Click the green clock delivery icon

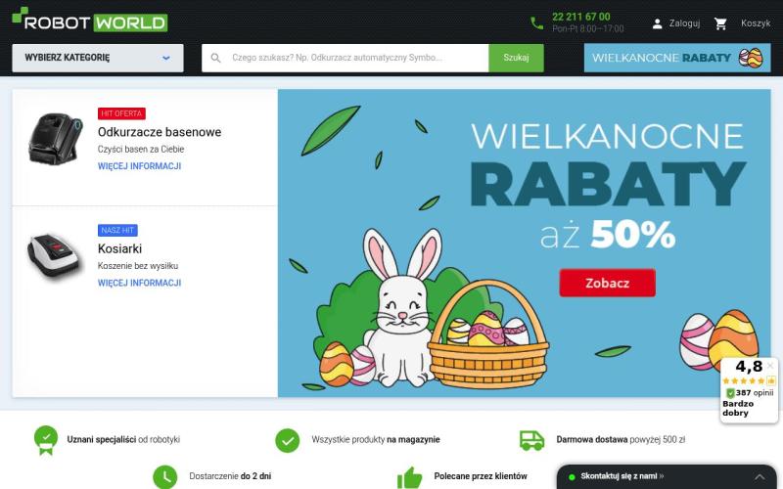(x=165, y=477)
